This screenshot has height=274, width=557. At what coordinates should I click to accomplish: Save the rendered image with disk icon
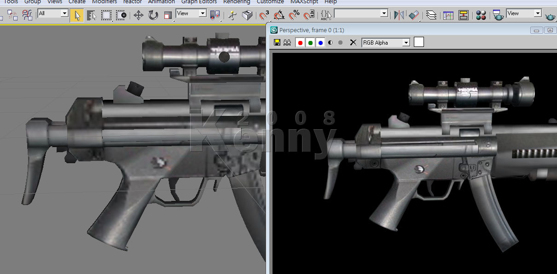tap(277, 43)
